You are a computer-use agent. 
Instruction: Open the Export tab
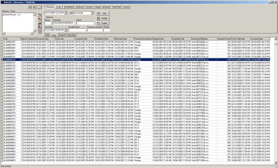pyautogui.click(x=106, y=7)
